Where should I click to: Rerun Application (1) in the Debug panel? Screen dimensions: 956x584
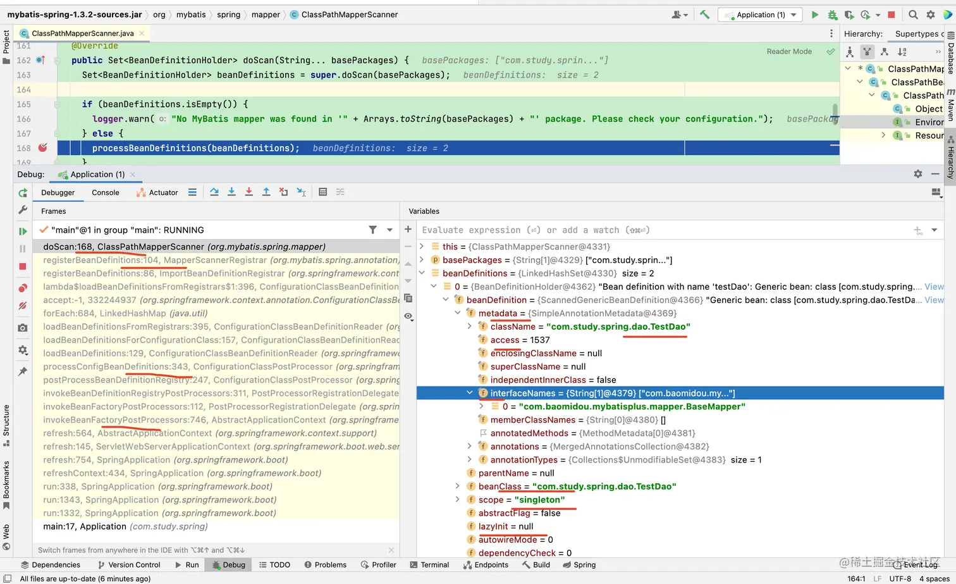(x=23, y=193)
